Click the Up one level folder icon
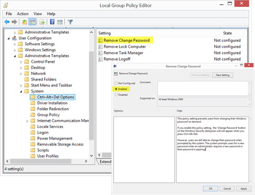 [24, 22]
